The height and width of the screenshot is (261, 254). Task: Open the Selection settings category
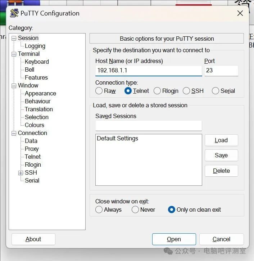37,117
